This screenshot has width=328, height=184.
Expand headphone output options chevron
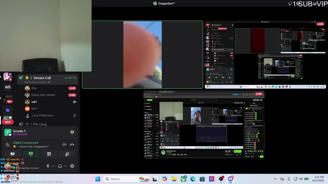(65, 166)
